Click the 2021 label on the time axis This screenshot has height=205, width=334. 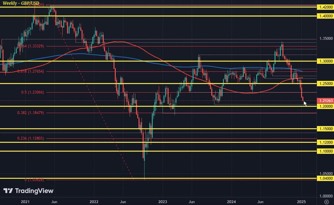[x=25, y=202]
